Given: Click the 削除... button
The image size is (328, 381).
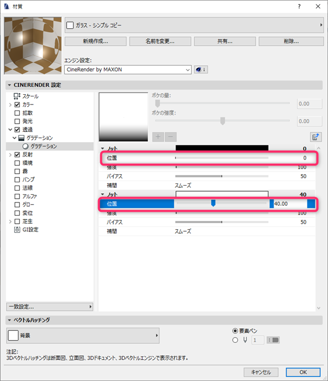Looking at the screenshot, I should click(x=291, y=41).
